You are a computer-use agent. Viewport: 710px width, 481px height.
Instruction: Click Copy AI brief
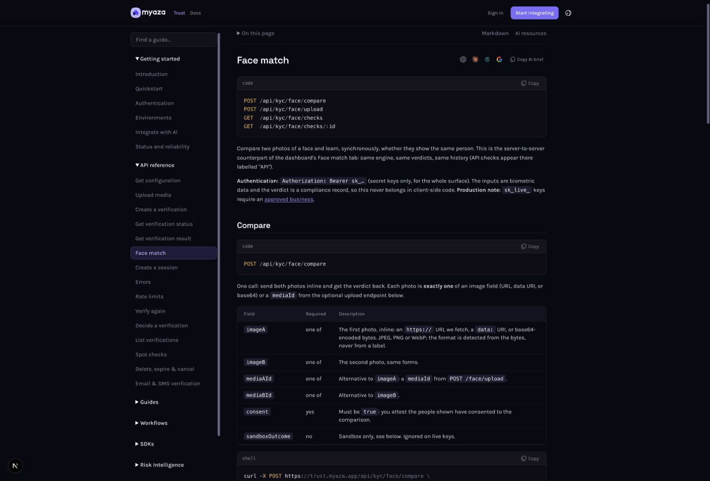coord(526,60)
